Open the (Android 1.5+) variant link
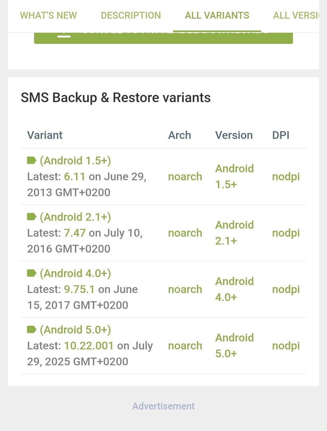Screen dimensions: 327x431 [x=75, y=160]
